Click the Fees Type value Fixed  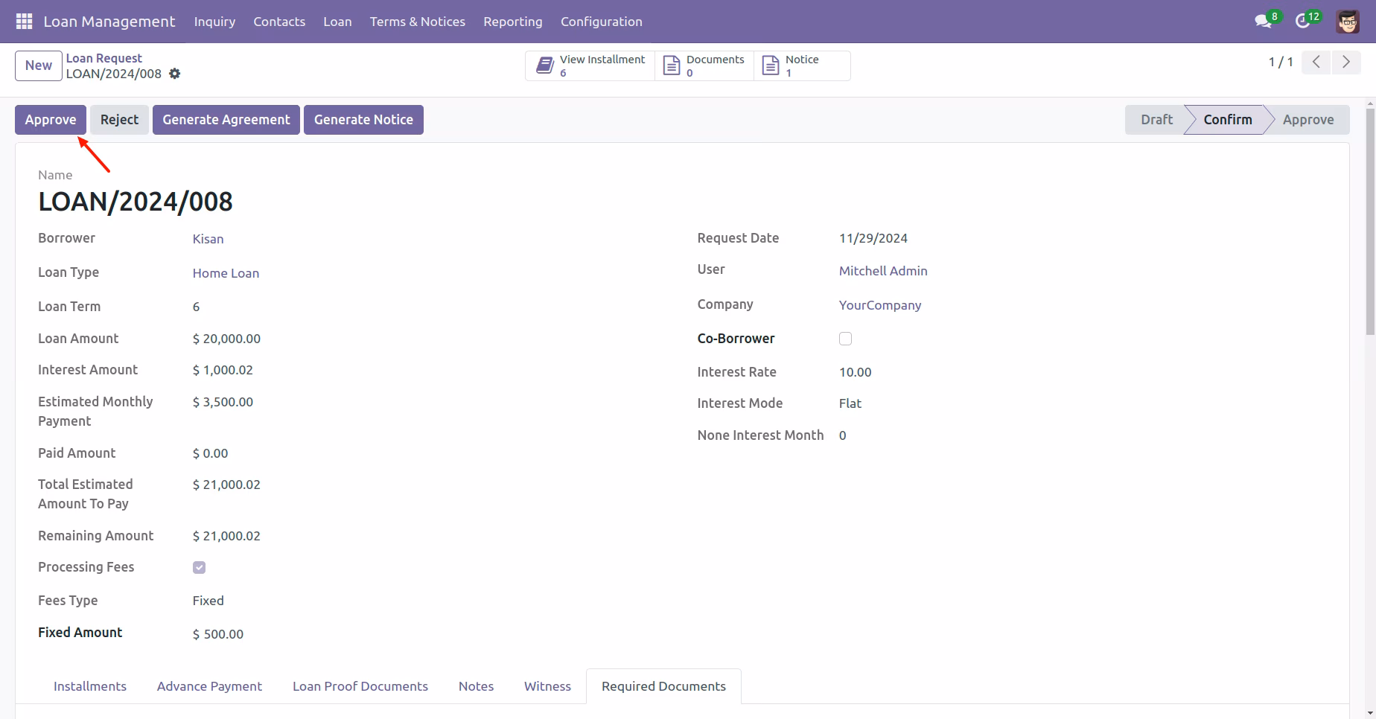tap(208, 601)
